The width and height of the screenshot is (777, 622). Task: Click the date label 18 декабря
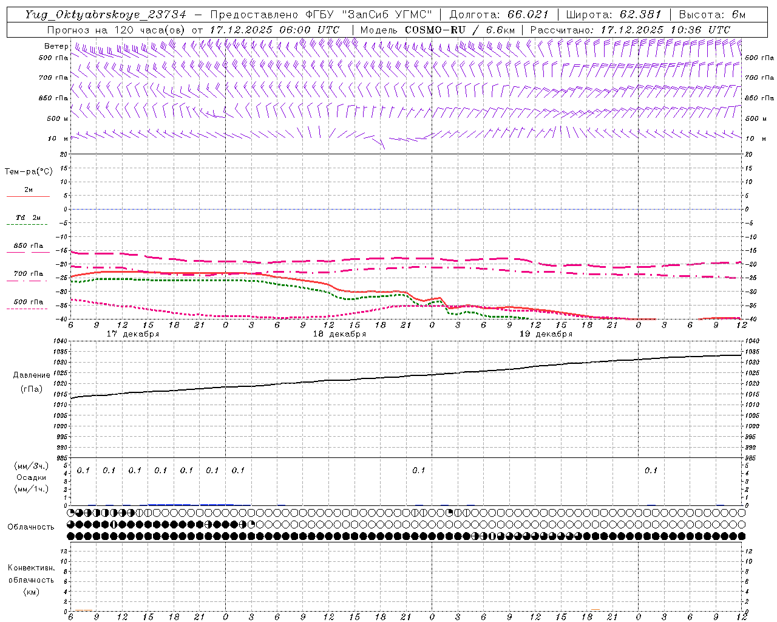pyautogui.click(x=339, y=334)
